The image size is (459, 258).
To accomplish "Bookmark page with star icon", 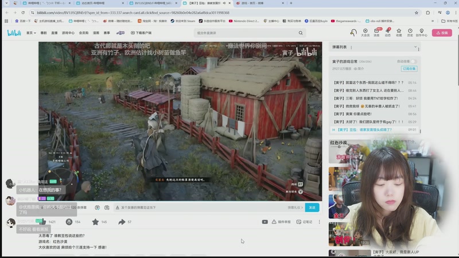I will click(417, 13).
